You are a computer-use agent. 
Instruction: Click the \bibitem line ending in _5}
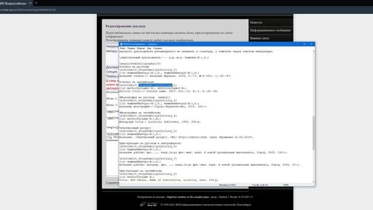point(148,131)
